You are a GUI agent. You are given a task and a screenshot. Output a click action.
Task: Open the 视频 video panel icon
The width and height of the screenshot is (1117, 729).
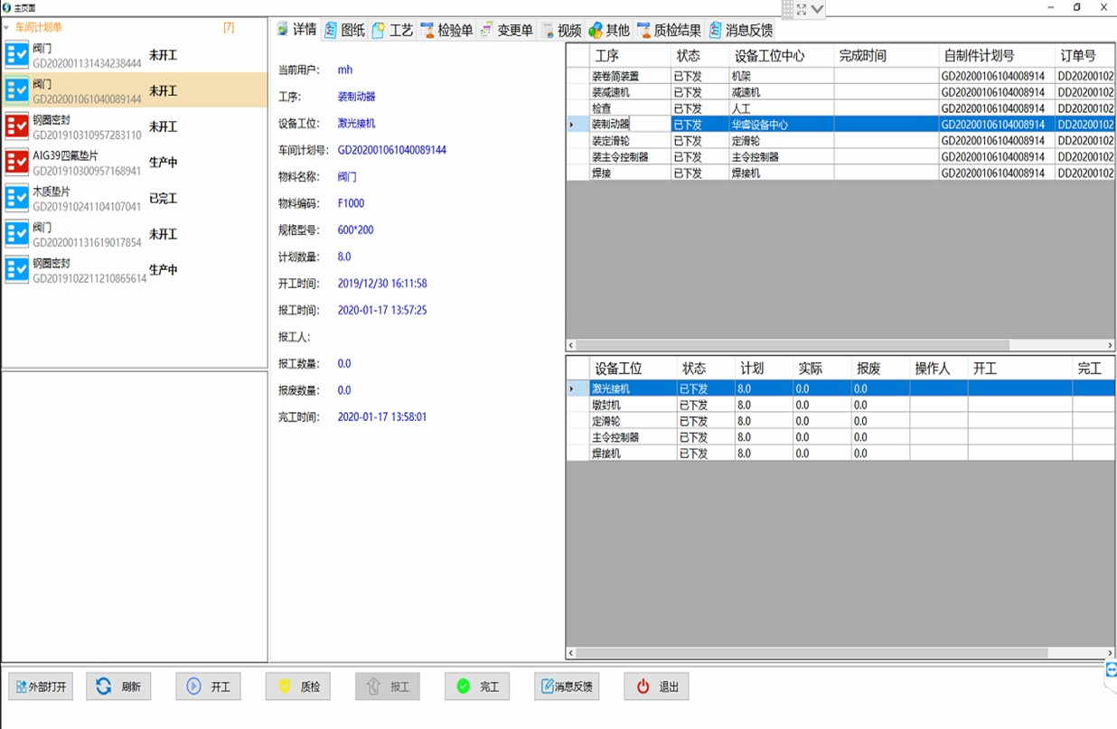tap(548, 28)
